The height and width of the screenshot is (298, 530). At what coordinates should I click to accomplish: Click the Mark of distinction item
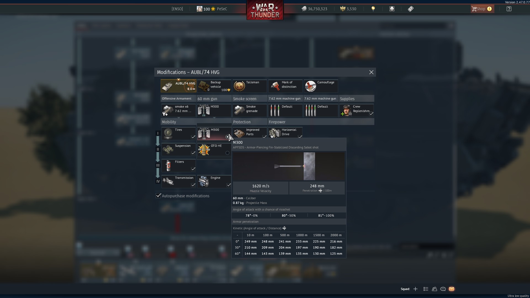click(285, 86)
